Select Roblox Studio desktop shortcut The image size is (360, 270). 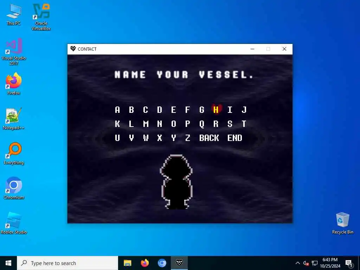click(x=14, y=223)
